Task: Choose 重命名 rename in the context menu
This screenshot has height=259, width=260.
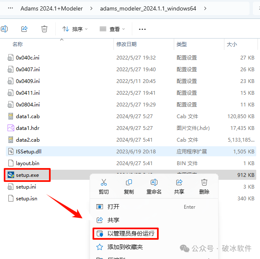Action: tap(154, 186)
